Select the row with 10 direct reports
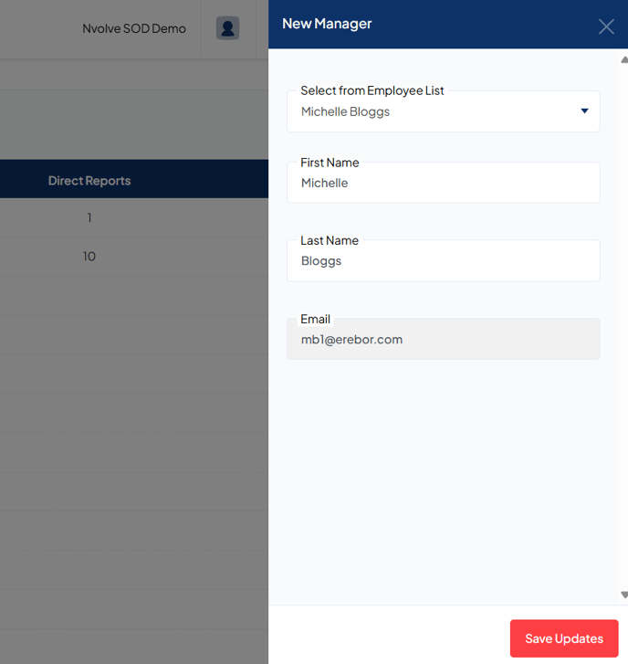The width and height of the screenshot is (628, 664). (x=89, y=257)
